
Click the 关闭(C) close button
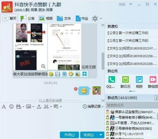69,135
